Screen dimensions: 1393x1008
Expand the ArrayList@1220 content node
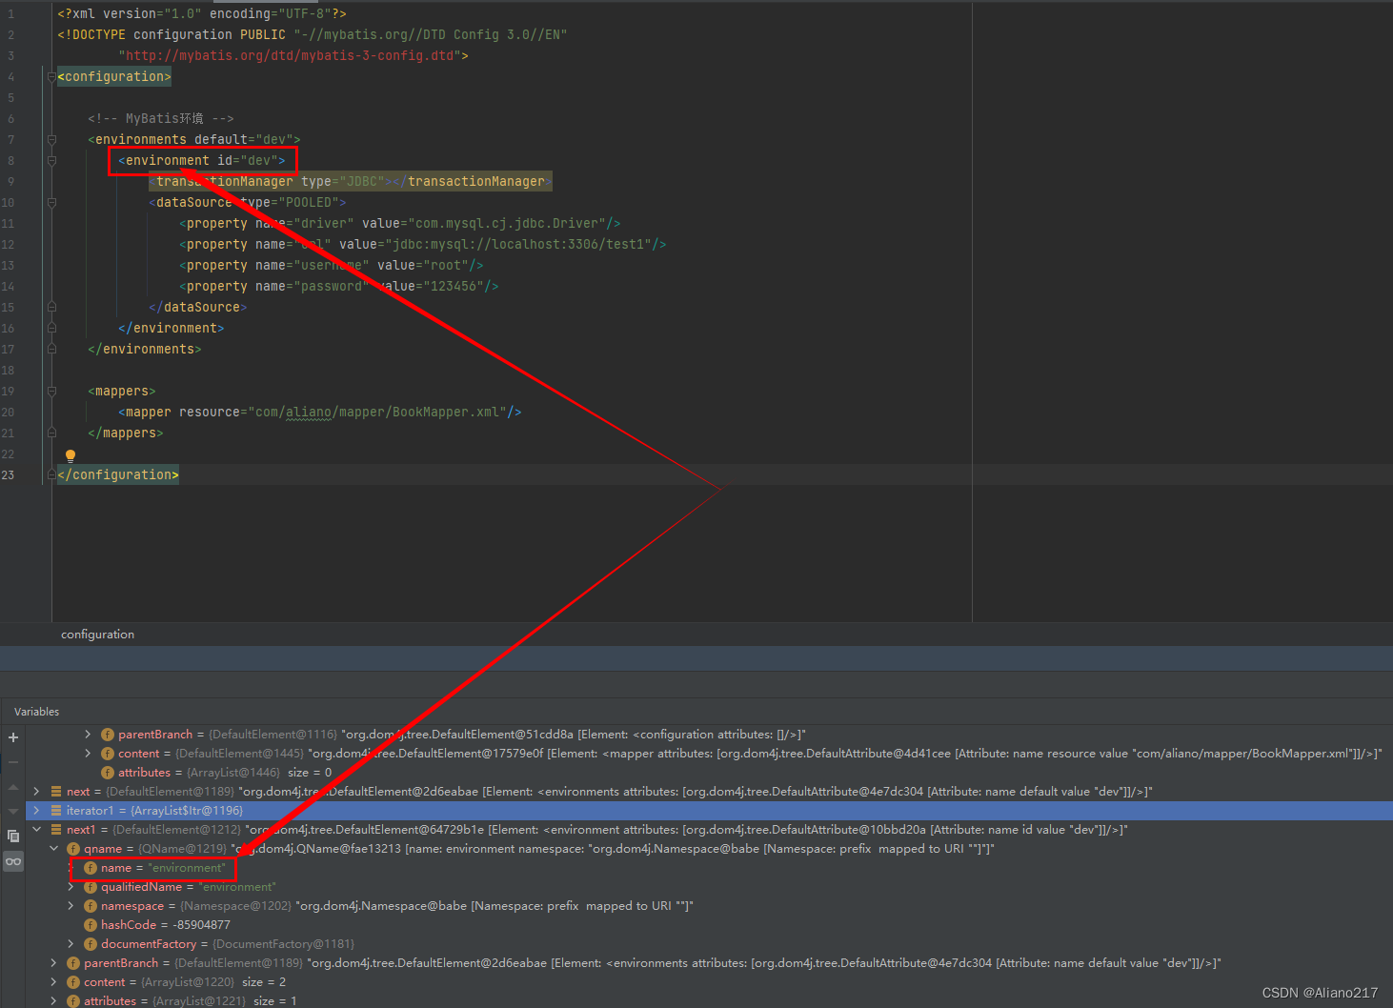click(x=53, y=982)
